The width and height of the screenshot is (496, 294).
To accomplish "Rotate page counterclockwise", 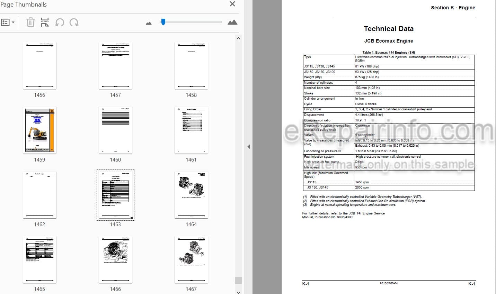I will [x=60, y=22].
